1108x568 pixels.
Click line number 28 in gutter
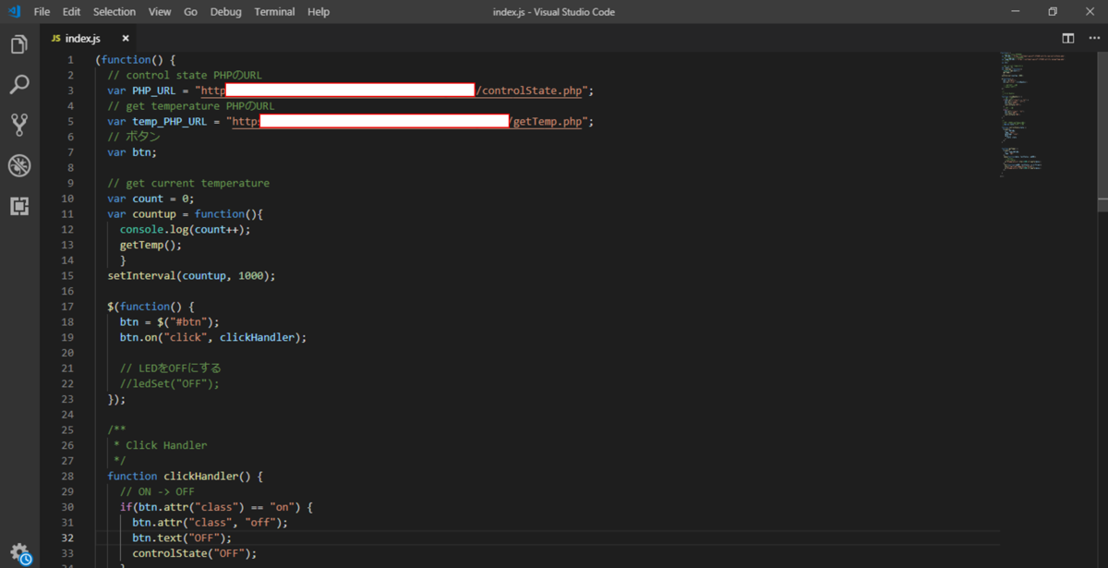tap(67, 476)
